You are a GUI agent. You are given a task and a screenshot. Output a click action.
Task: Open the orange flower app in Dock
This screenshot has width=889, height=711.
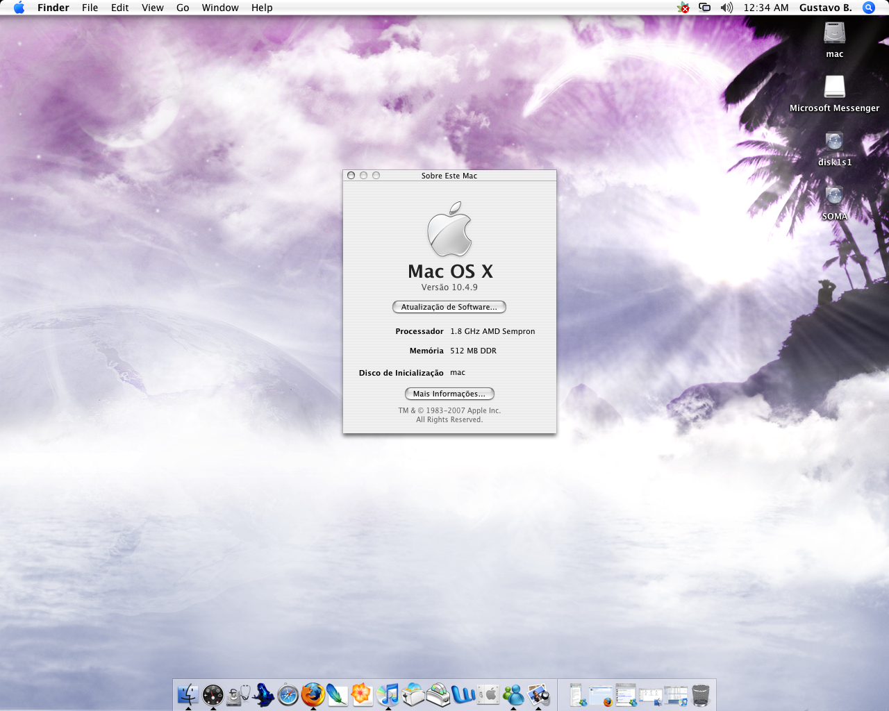click(363, 694)
